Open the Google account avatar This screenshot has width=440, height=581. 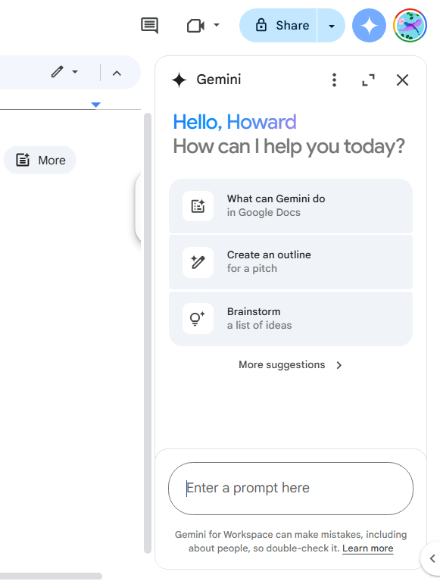pos(410,26)
